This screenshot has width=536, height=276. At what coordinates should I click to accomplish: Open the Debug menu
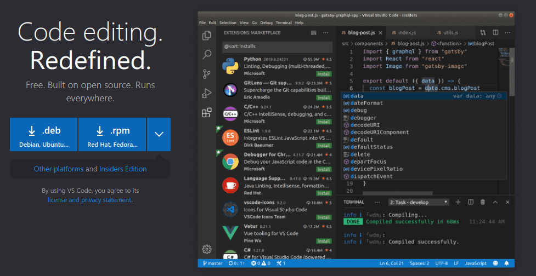[x=266, y=23]
